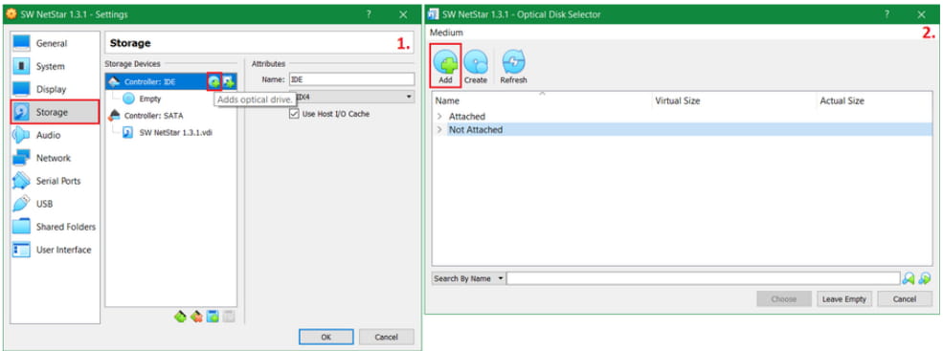This screenshot has height=351, width=943.
Task: Click Cancel in the Settings dialog
Action: pyautogui.click(x=386, y=338)
